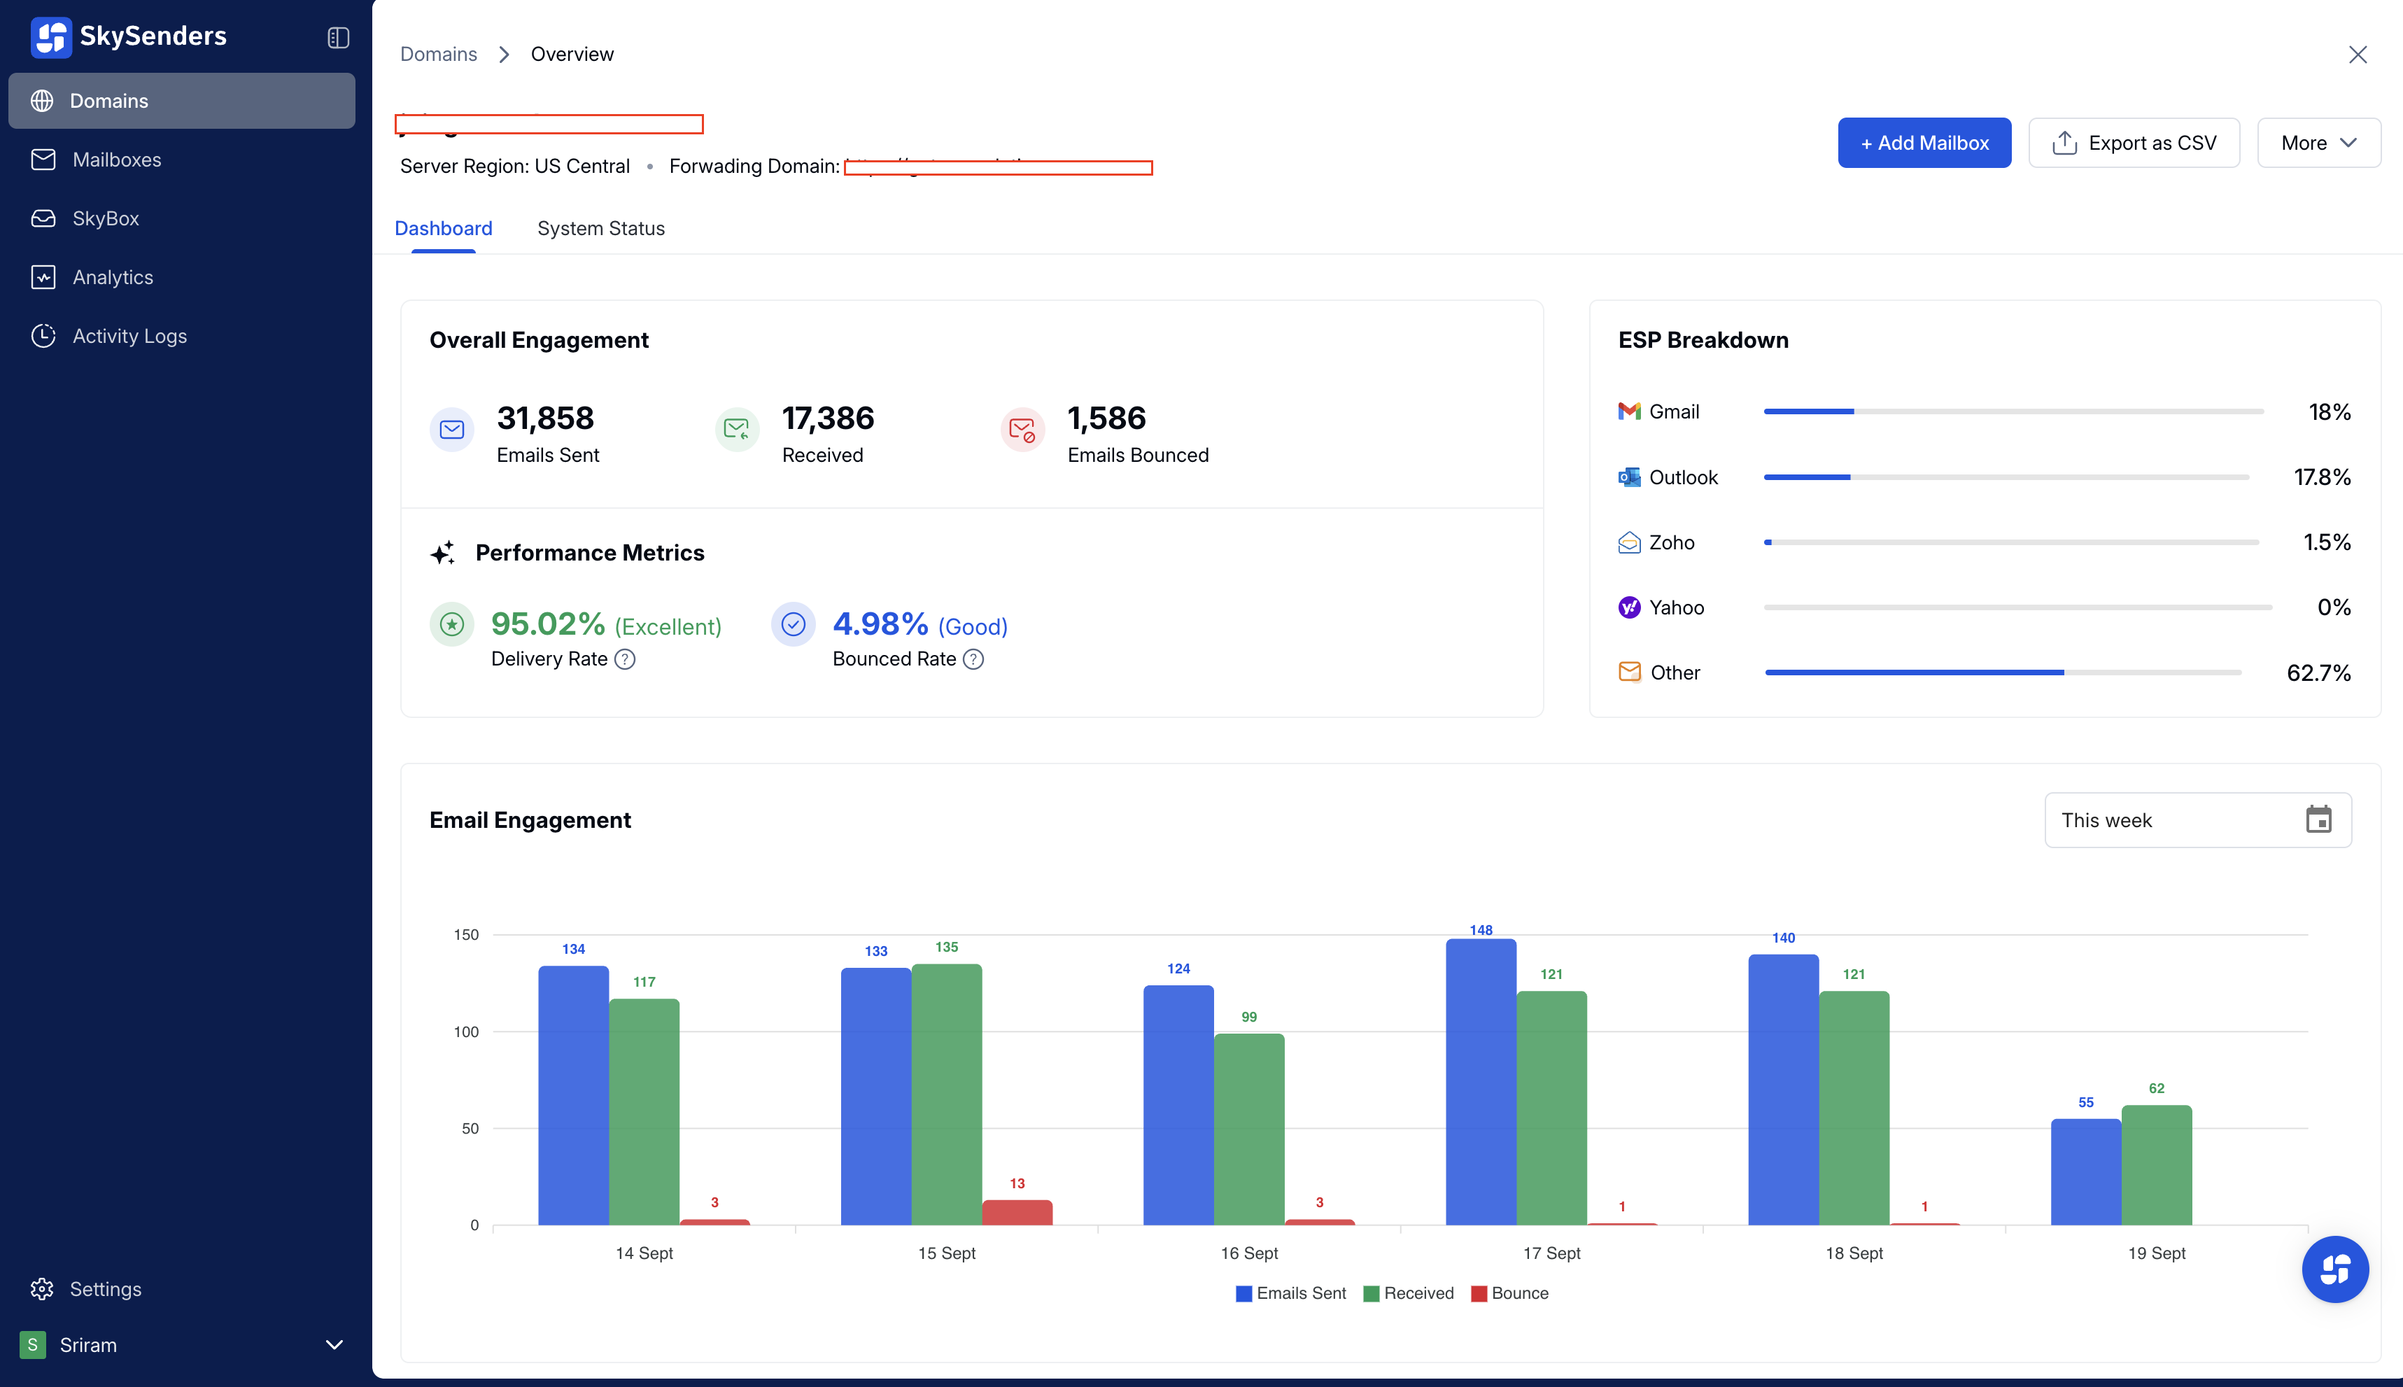Open Analytics menu item
This screenshot has width=2403, height=1387.
(113, 277)
